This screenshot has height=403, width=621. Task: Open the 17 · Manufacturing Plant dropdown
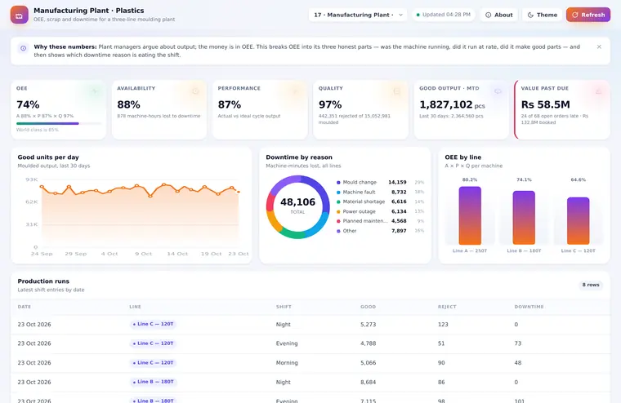coord(358,15)
